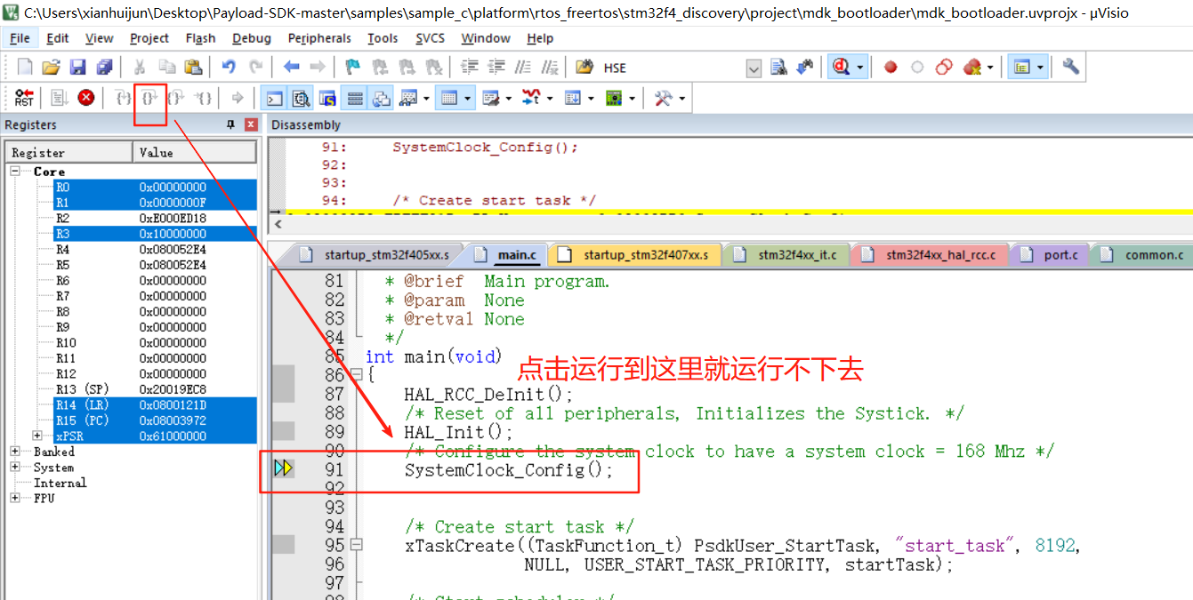Click the Step Over braces icon
The image size is (1193, 600).
(x=150, y=98)
